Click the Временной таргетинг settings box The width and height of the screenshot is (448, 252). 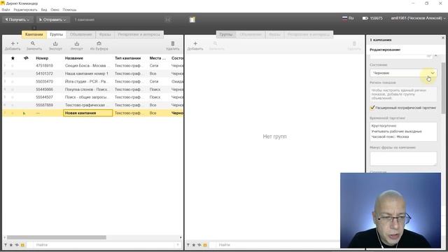(x=403, y=132)
